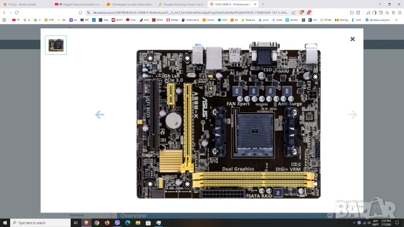
Task: Reload the current page
Action: click(x=17, y=13)
